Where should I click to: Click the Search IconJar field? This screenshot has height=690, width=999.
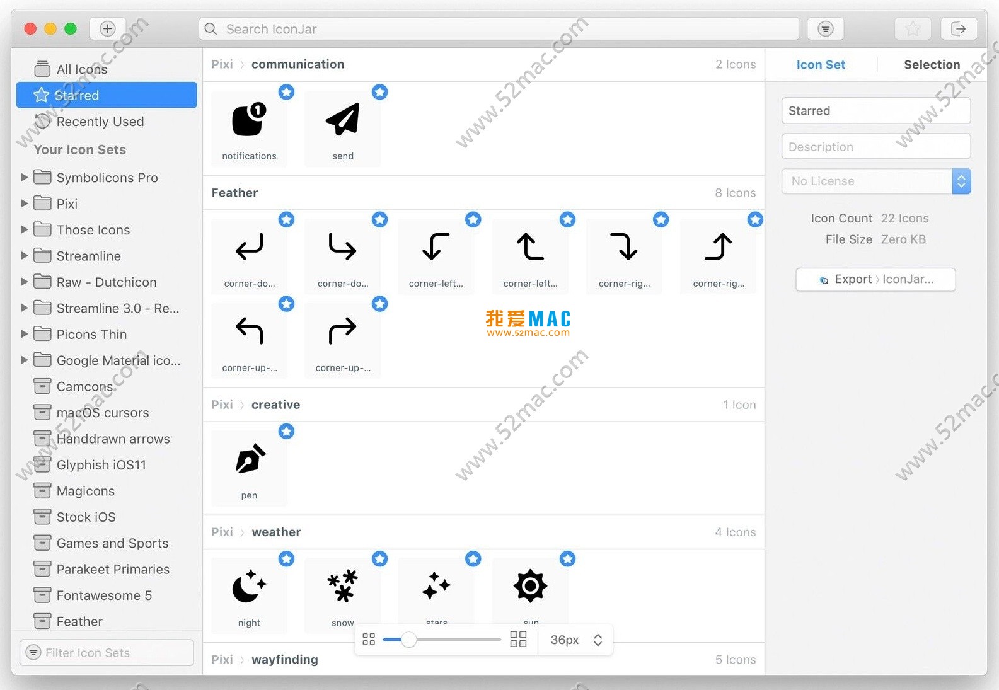[499, 29]
